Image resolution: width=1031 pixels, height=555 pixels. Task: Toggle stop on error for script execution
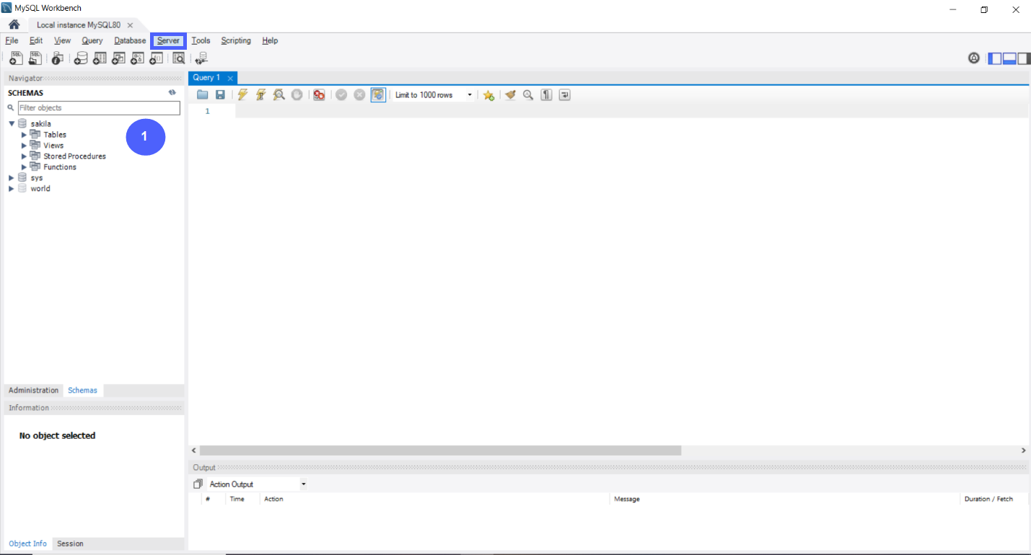pyautogui.click(x=319, y=94)
